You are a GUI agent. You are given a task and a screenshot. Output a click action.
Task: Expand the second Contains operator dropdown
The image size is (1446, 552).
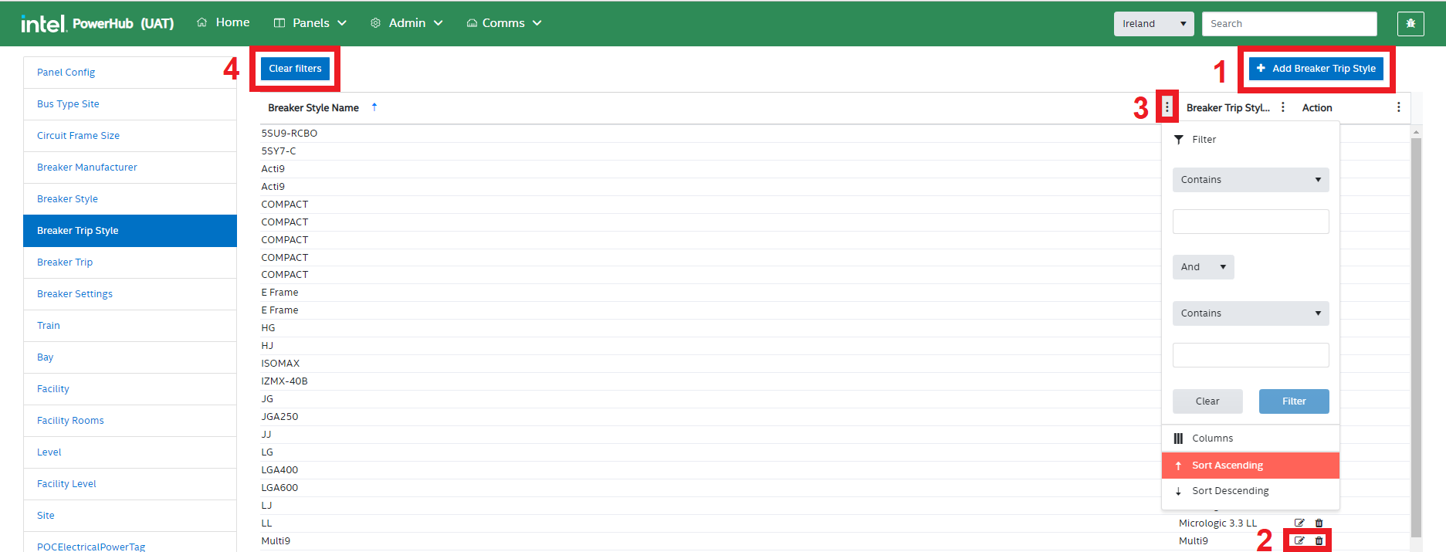point(1250,313)
